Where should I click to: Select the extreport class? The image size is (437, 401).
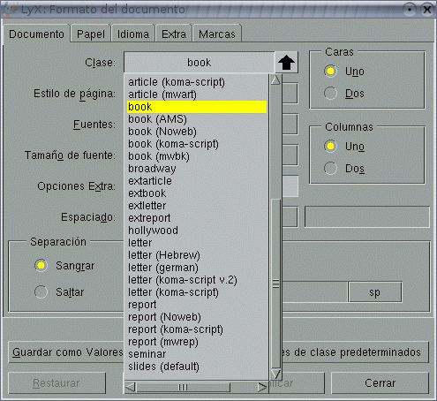point(197,218)
